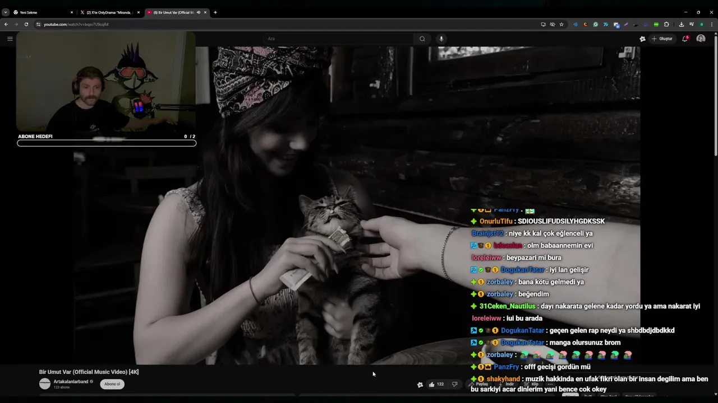Viewport: 718px width, 403px height.
Task: Select the Bir Umut Var YouTube tab
Action: 176,12
